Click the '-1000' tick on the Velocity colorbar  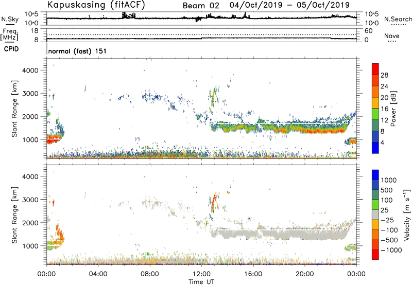[x=391, y=250]
